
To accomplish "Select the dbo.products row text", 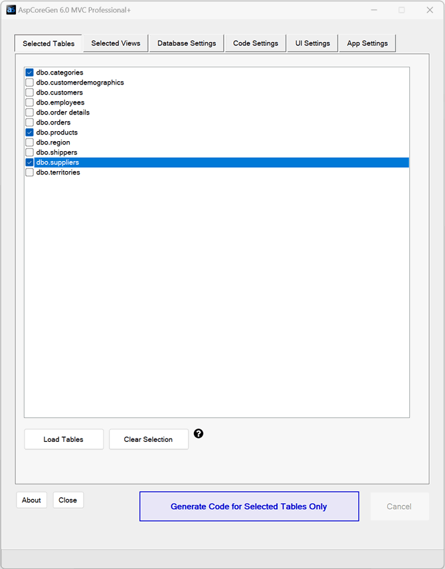I will pos(57,132).
